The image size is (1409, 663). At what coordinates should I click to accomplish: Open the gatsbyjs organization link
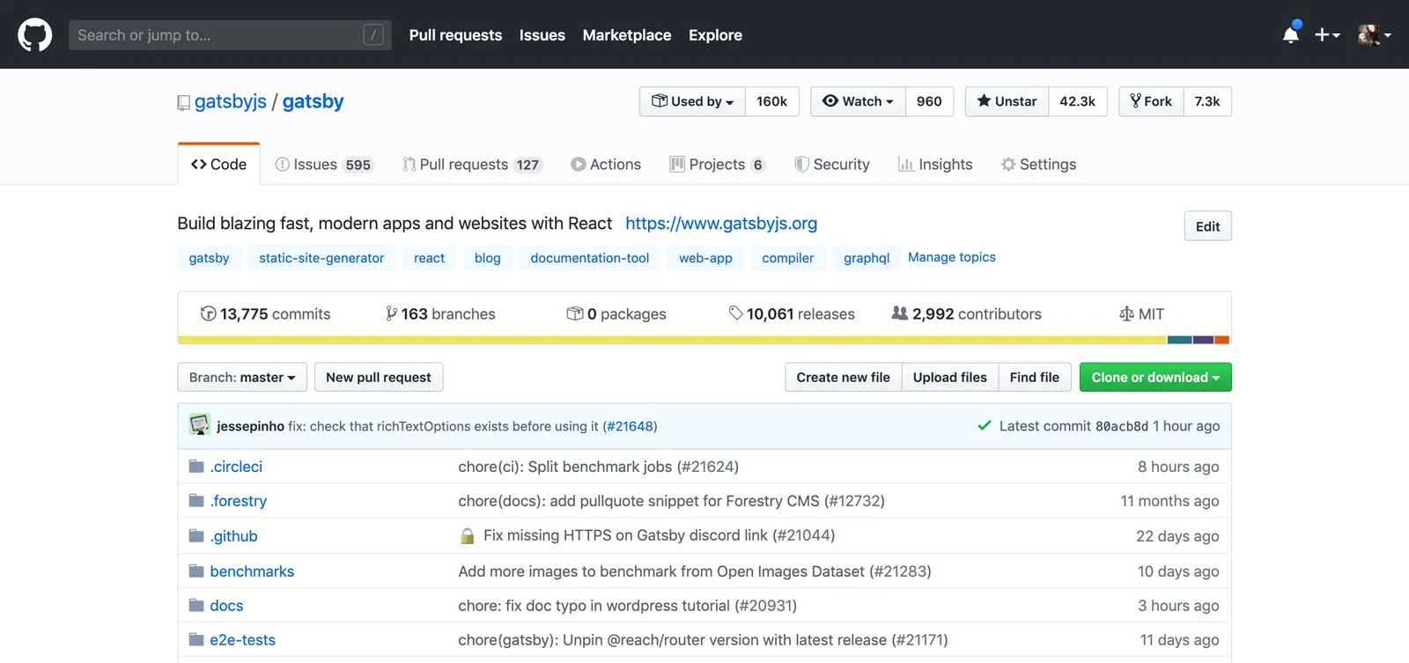tap(230, 101)
